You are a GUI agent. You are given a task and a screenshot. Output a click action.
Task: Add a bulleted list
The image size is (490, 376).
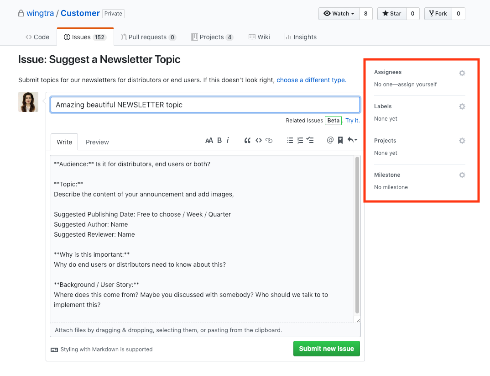pos(290,141)
